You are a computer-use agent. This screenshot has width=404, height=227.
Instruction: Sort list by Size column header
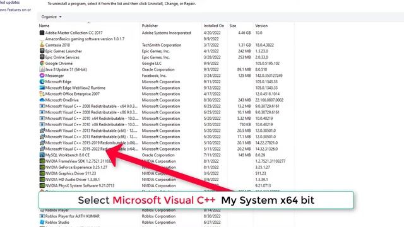pos(233,26)
